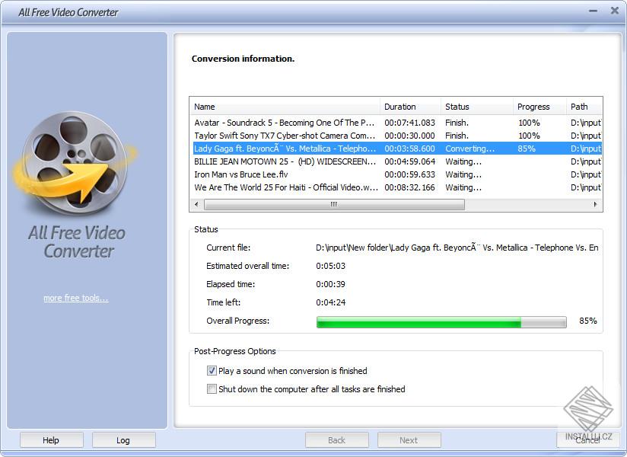627x457 pixels.
Task: Enable "Shut down the computer after all tasks"
Action: (x=212, y=388)
